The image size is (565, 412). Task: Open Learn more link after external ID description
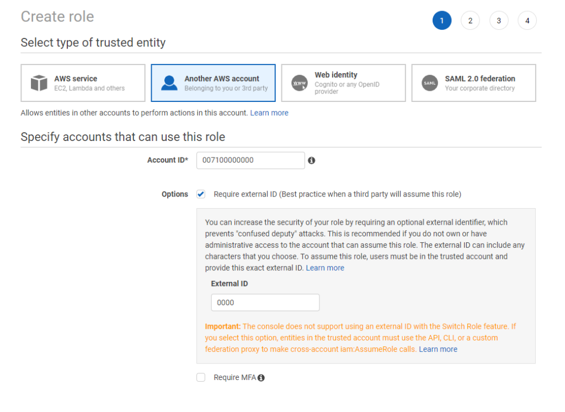pos(325,268)
